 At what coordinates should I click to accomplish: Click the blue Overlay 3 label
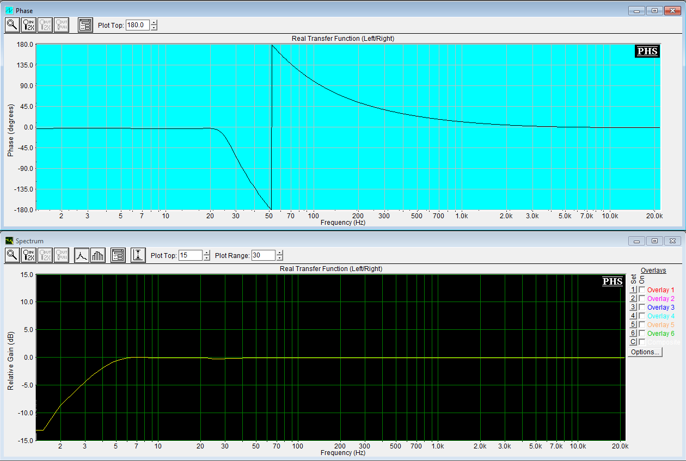(x=661, y=308)
